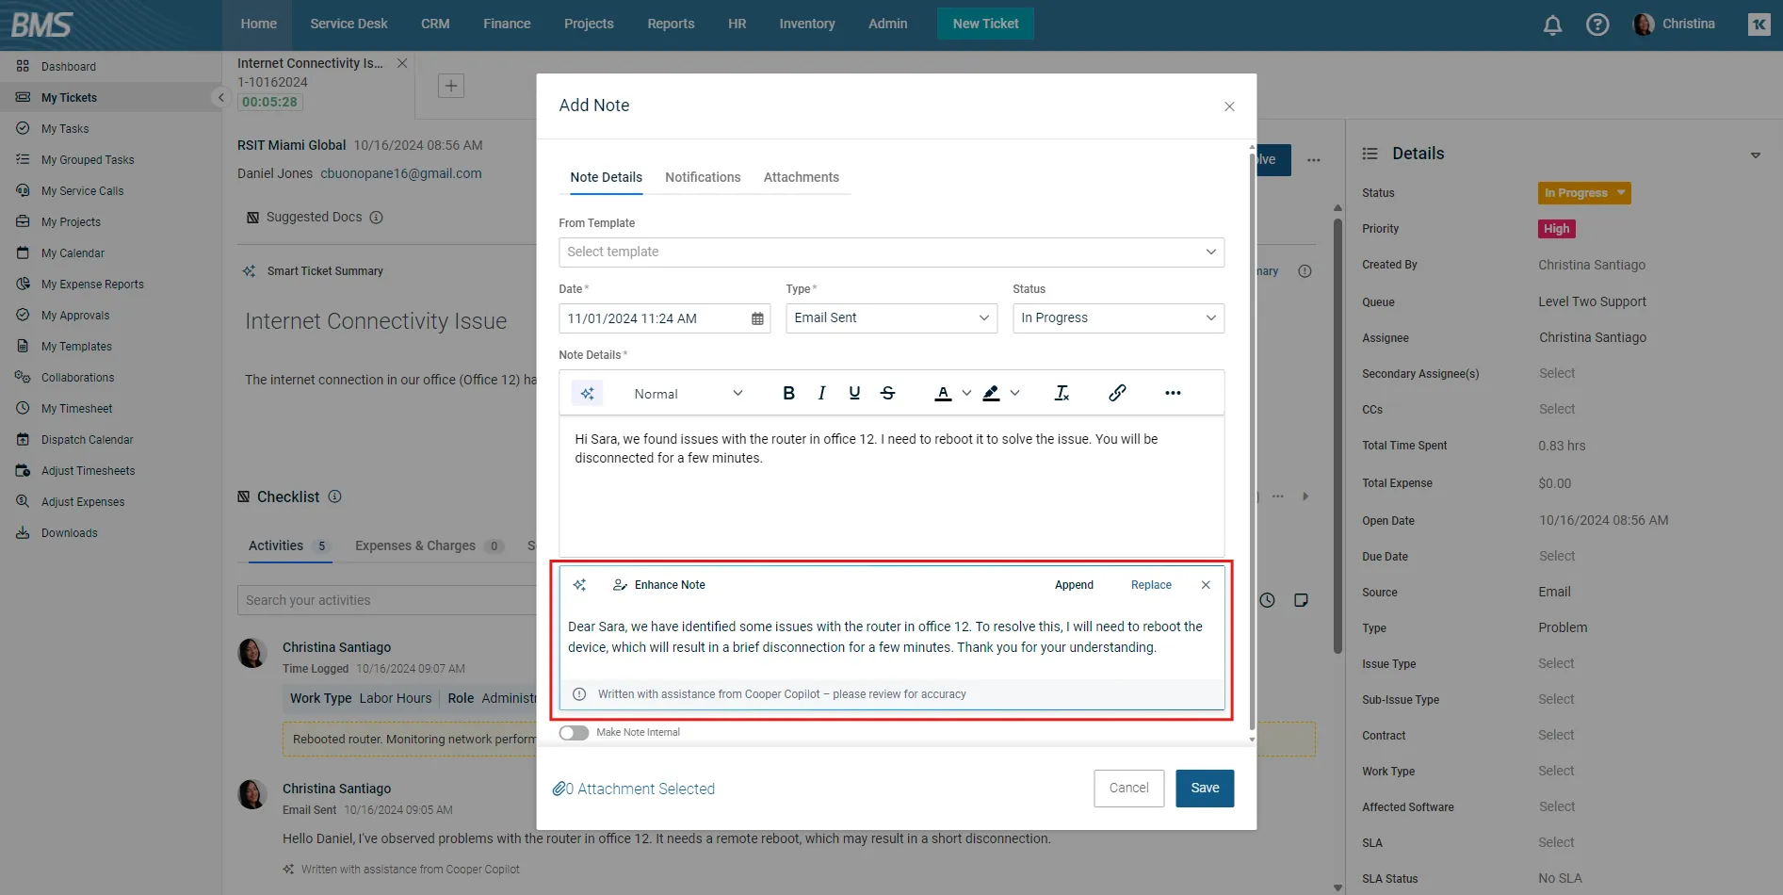The width and height of the screenshot is (1783, 895).
Task: Click the strikethrough formatting icon
Action: tap(887, 393)
